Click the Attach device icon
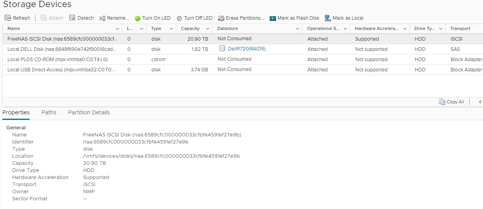 (x=44, y=18)
